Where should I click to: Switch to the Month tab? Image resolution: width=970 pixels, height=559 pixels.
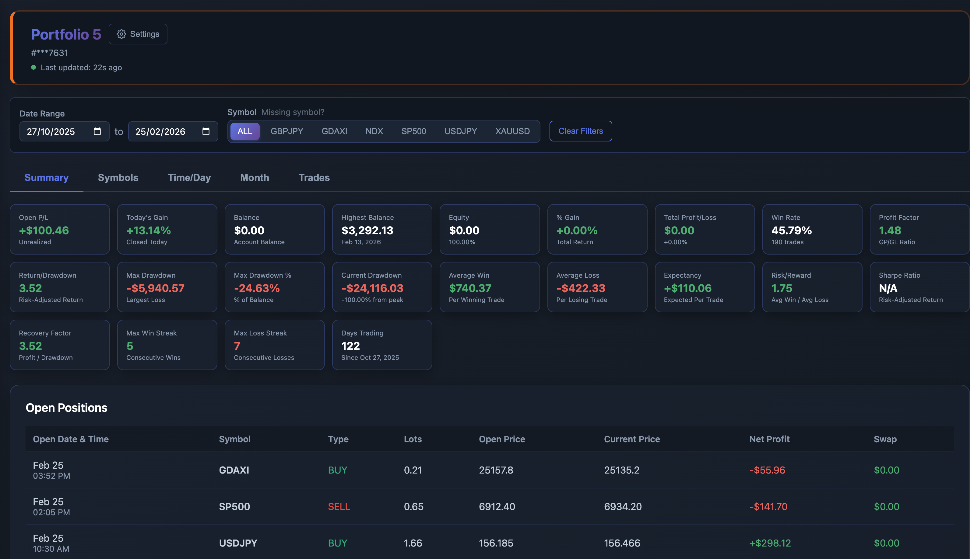coord(255,177)
